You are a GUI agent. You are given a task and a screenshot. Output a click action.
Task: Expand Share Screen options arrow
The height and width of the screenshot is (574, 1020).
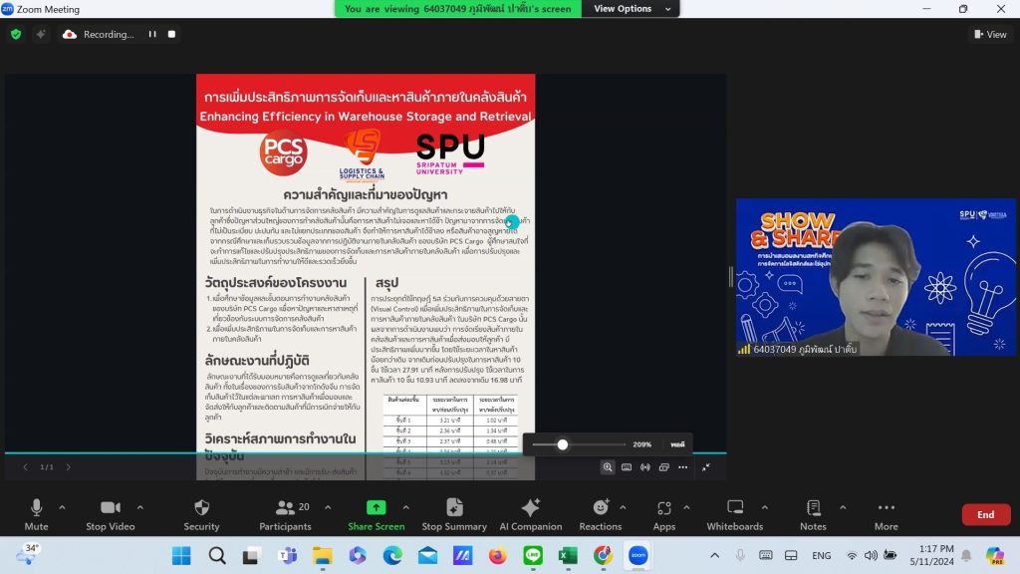coord(406,507)
